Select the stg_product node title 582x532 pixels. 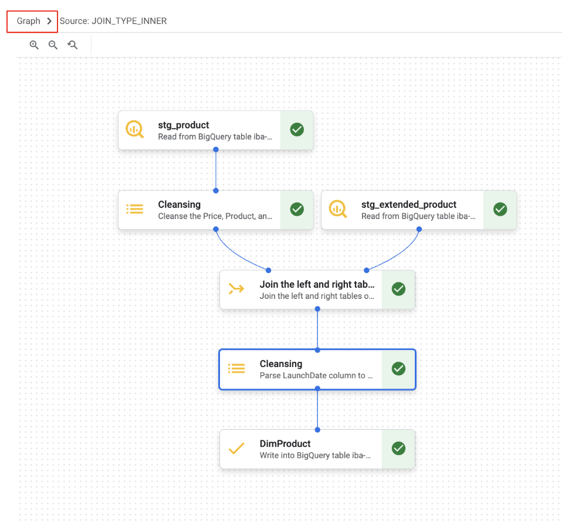(184, 124)
